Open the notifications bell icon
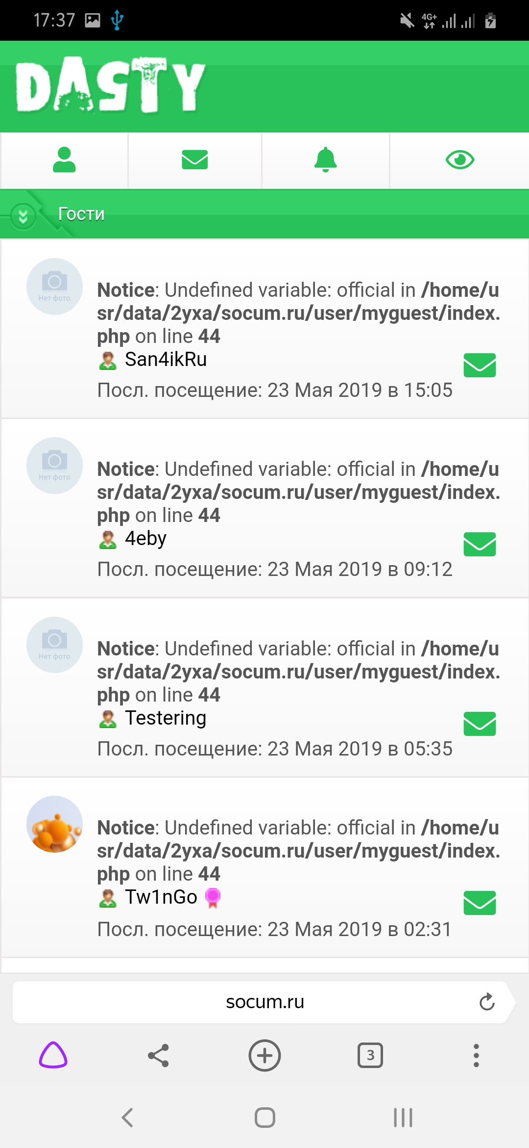This screenshot has height=1148, width=529. click(x=326, y=160)
